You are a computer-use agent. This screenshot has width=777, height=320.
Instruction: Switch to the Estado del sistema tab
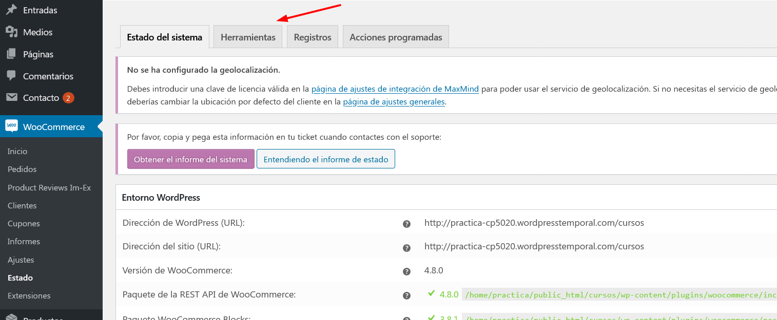(165, 37)
